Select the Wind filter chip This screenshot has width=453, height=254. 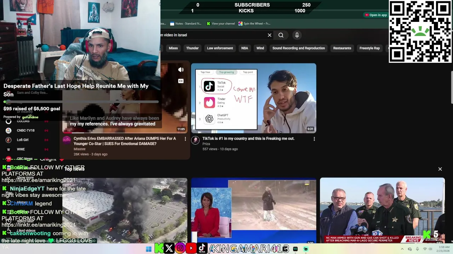(x=260, y=48)
